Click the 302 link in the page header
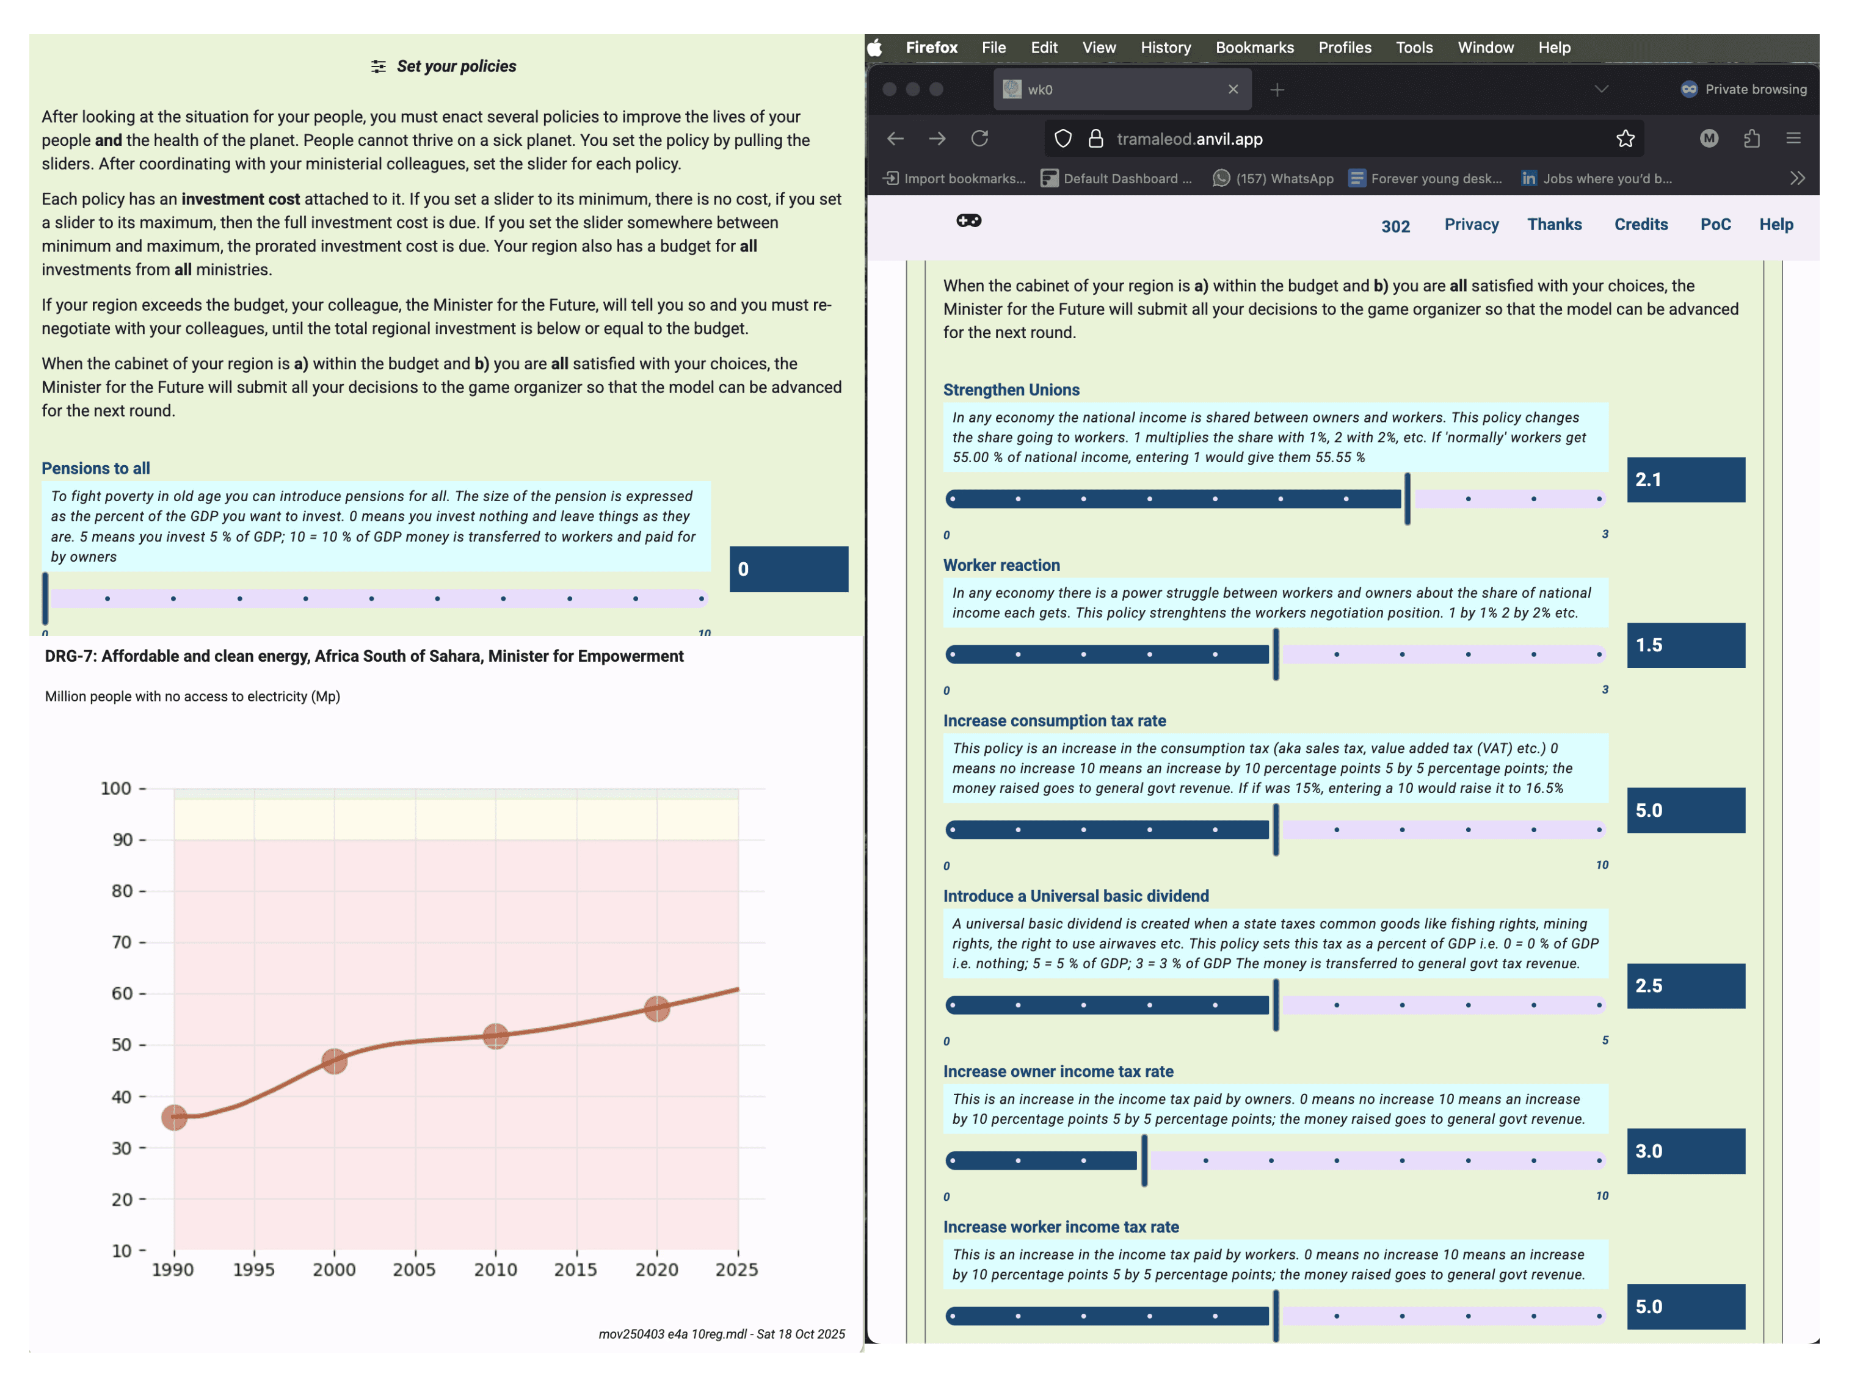 1395,226
